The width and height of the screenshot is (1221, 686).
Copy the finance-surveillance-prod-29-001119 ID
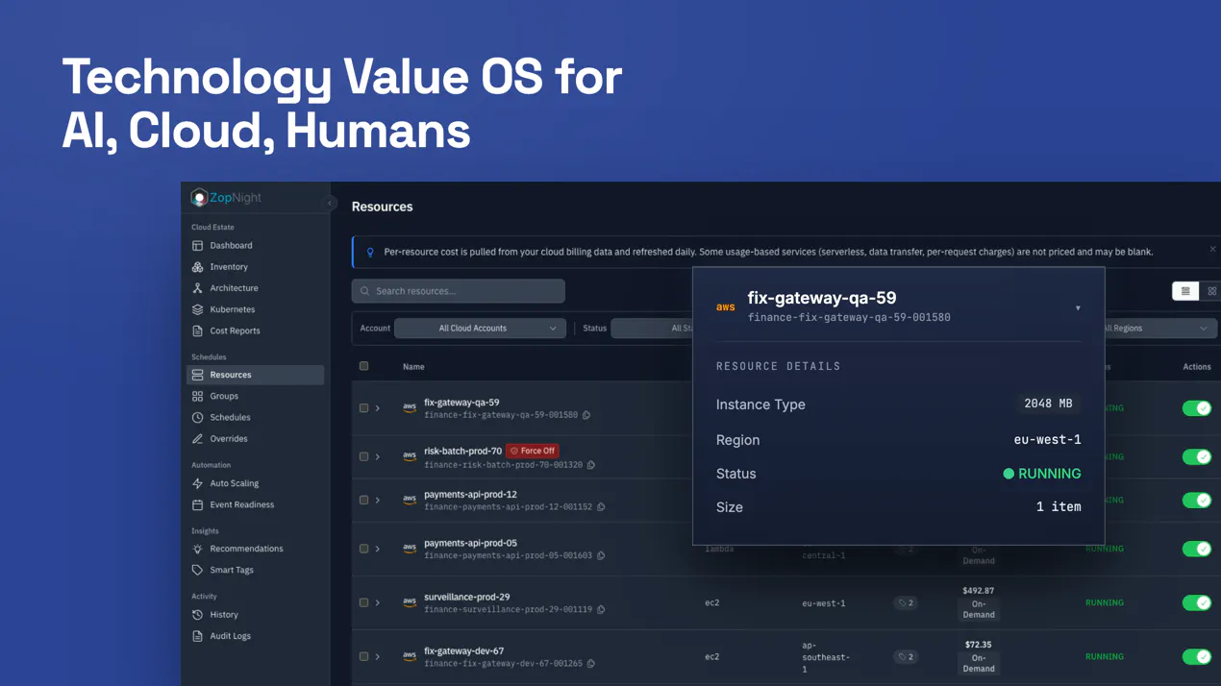(x=601, y=609)
